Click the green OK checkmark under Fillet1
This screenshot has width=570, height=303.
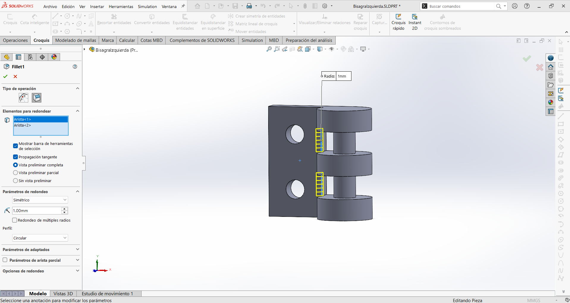point(5,77)
